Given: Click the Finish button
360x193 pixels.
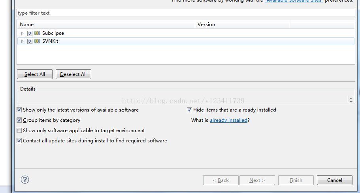Looking at the screenshot, I should pos(296,180).
